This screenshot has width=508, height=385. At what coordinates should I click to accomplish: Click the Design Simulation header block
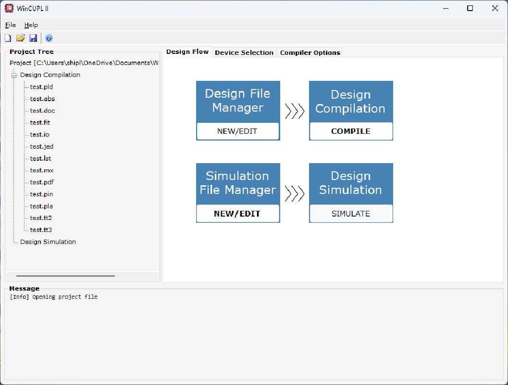tap(351, 183)
